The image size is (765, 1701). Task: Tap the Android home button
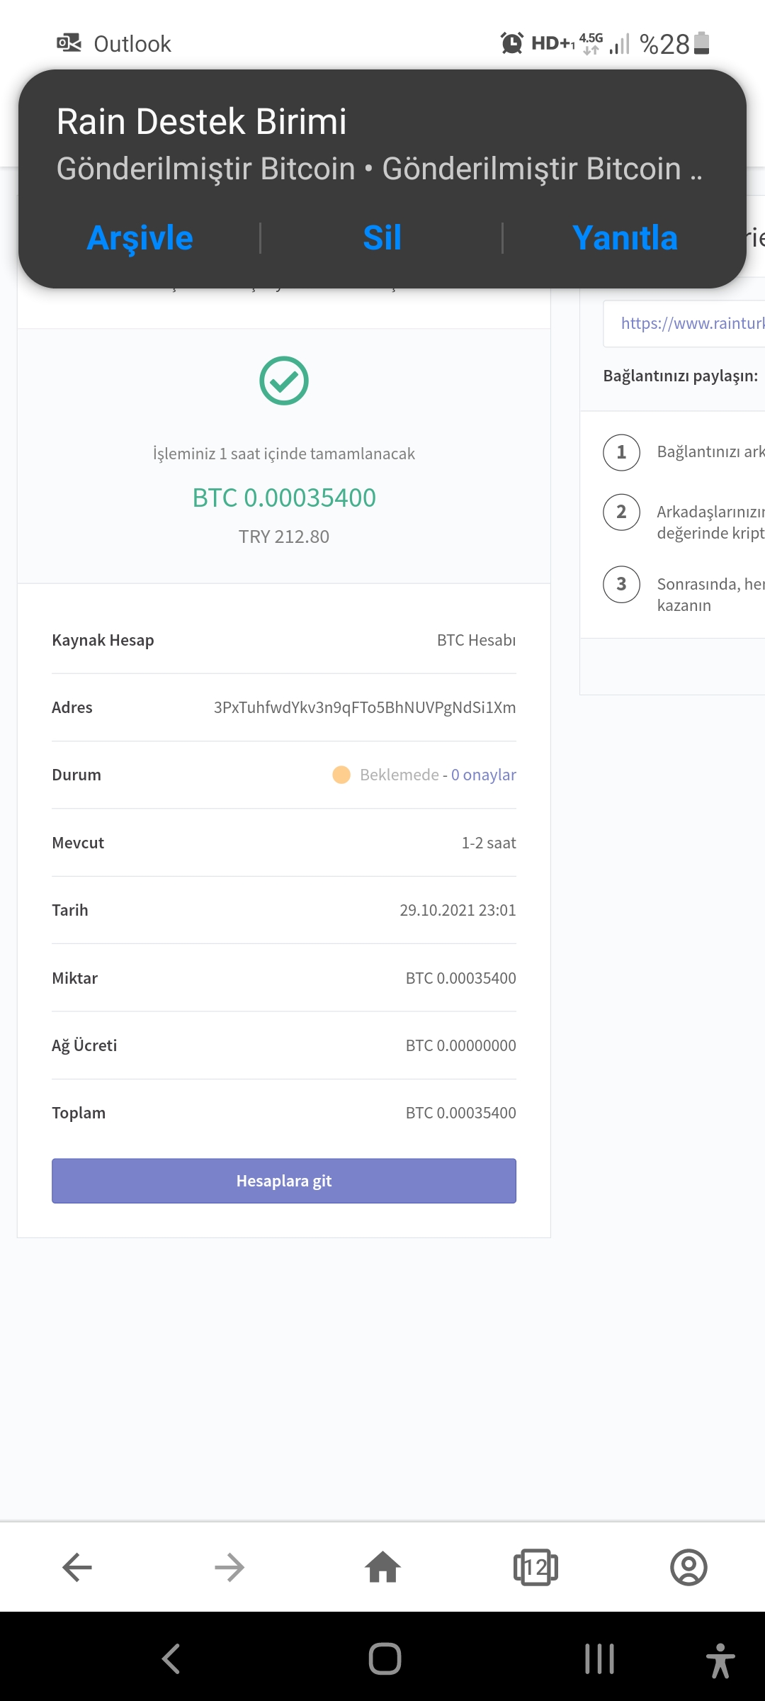point(385,1658)
